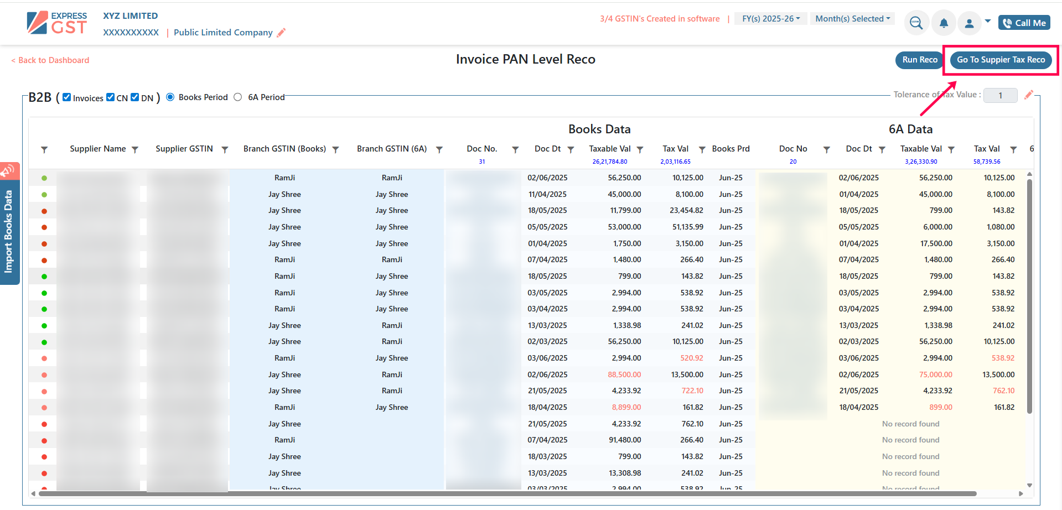Click pencil icon beside Public Limited Company
Viewport: 1062px width, 510px height.
click(281, 33)
